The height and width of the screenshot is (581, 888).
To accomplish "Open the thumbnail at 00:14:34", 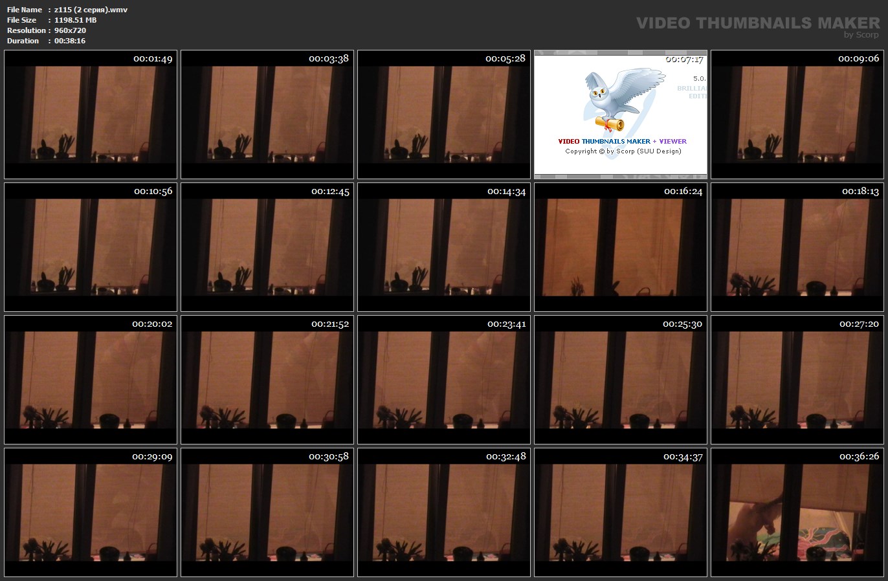I will [444, 247].
